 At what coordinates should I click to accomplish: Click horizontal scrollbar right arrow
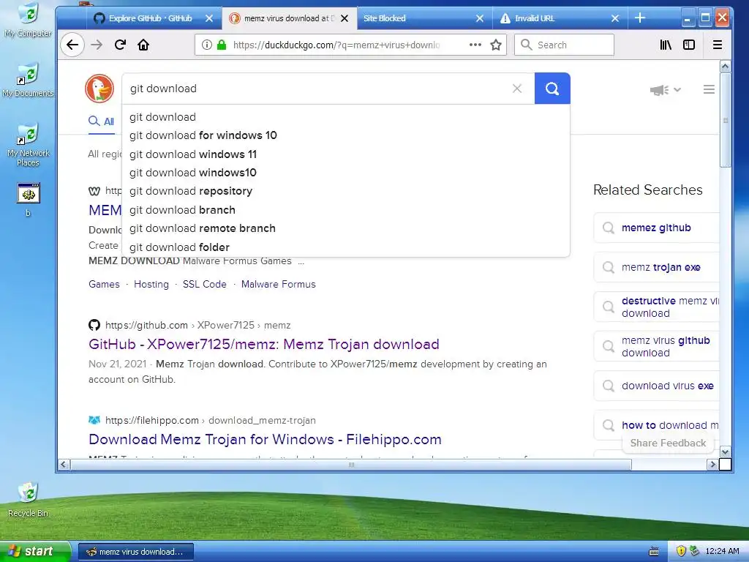[712, 464]
